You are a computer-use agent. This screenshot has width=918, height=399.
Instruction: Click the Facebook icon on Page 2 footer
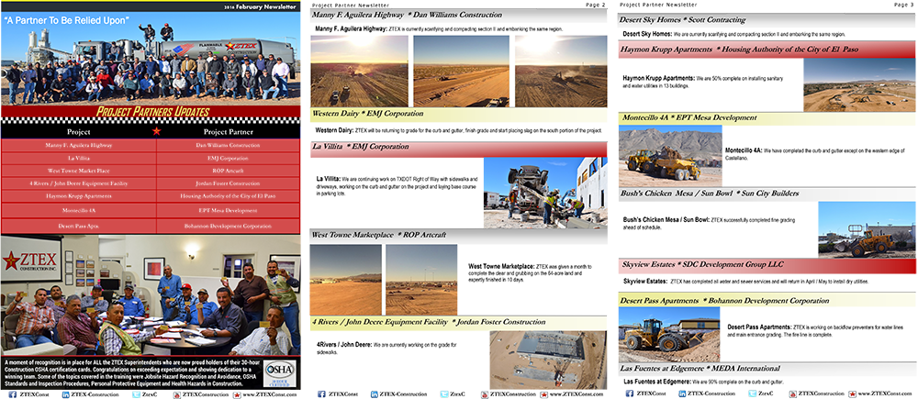[320, 394]
